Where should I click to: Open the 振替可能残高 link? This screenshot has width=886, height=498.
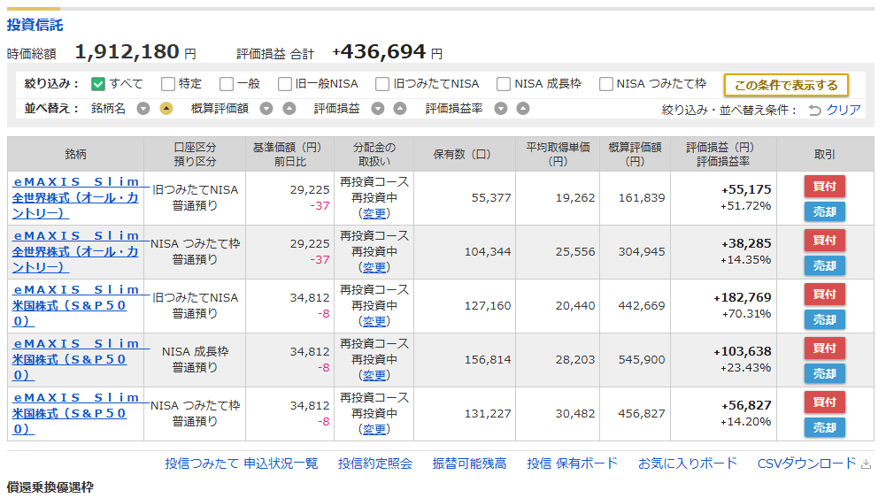click(x=469, y=464)
